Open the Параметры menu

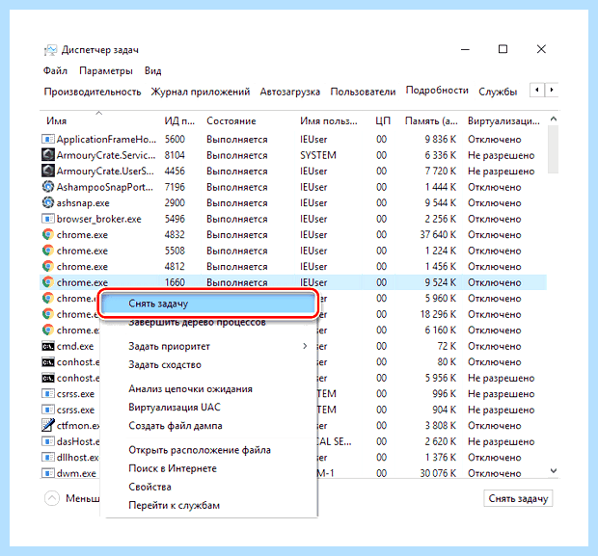106,71
